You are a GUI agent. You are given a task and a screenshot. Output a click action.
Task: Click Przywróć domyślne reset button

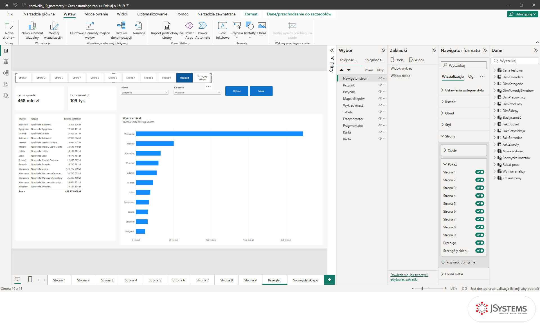(x=458, y=262)
